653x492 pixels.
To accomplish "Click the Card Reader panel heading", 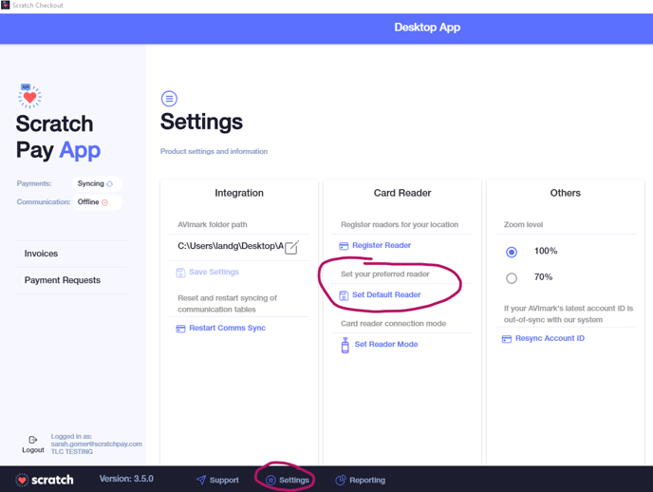I will pyautogui.click(x=402, y=193).
